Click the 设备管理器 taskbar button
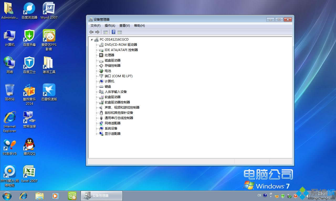336x201 pixels. 101,196
